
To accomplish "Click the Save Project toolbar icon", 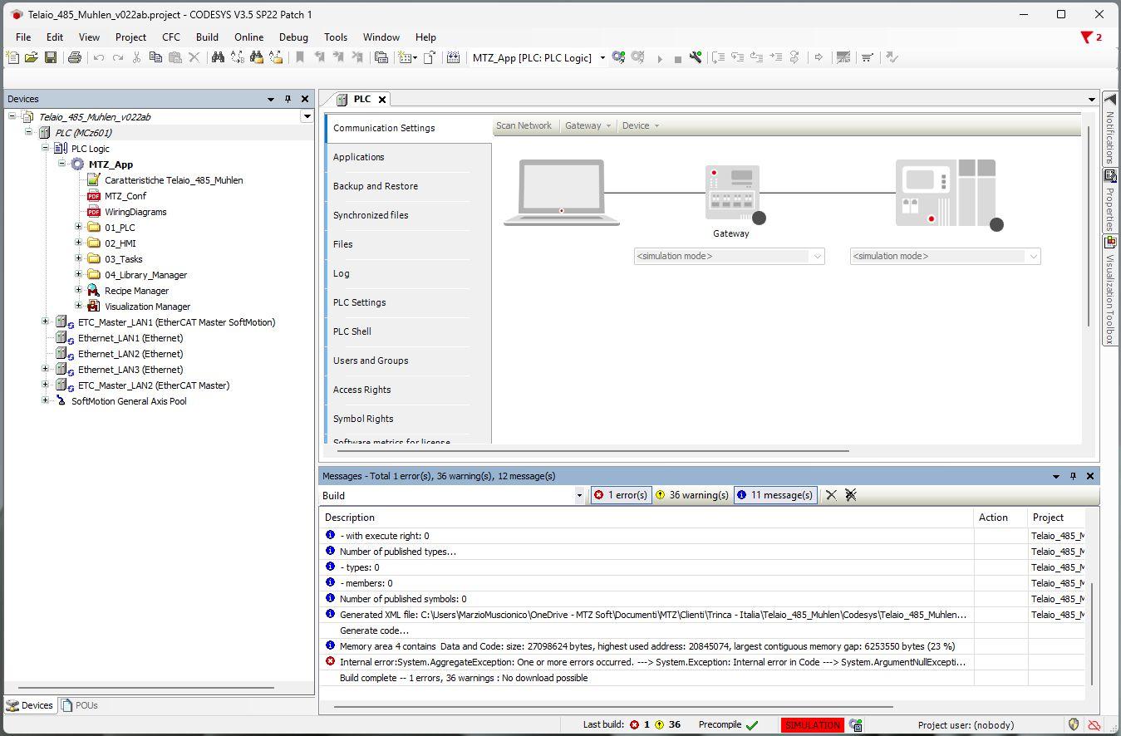I will point(51,57).
